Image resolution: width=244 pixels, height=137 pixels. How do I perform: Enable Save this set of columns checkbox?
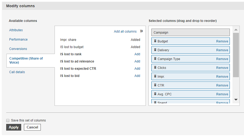8,121
